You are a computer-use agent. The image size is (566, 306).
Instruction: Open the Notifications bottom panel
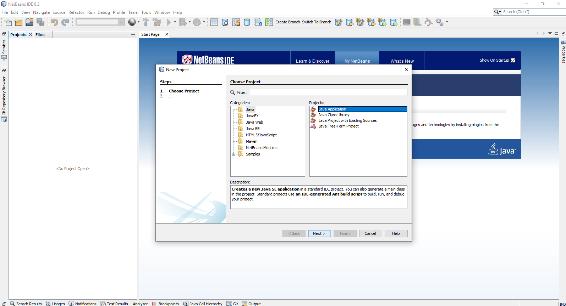(x=83, y=304)
